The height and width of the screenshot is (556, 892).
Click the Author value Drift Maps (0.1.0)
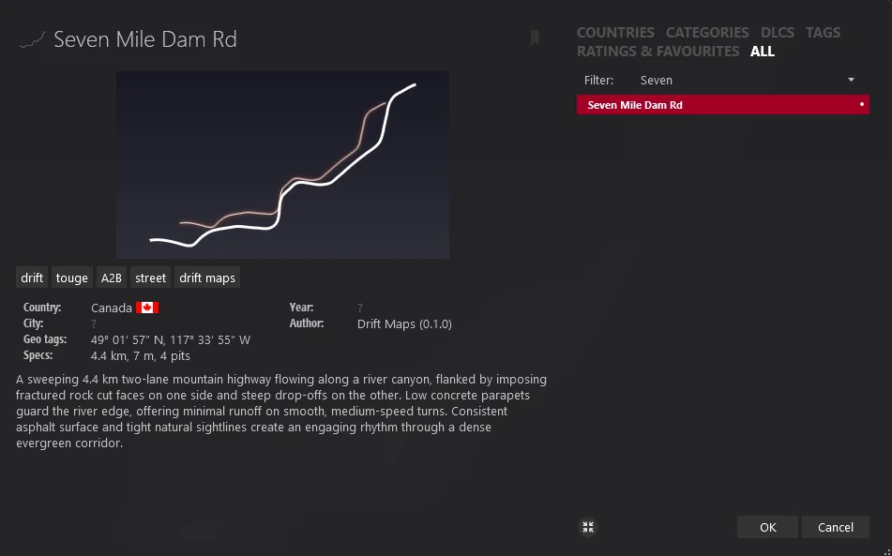click(x=404, y=324)
